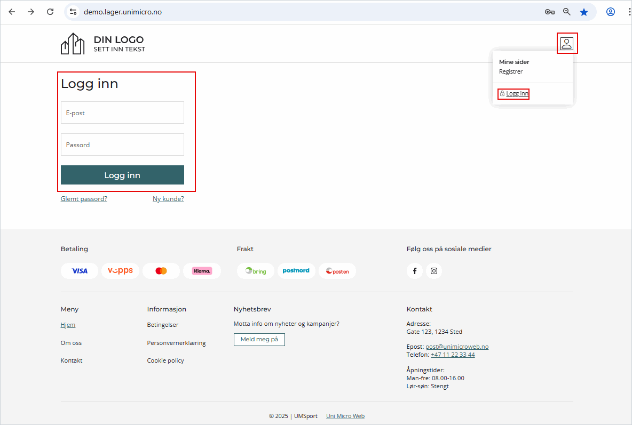This screenshot has width=632, height=425.
Task: Open the Personvernerklæring footer link
Action: tap(176, 343)
